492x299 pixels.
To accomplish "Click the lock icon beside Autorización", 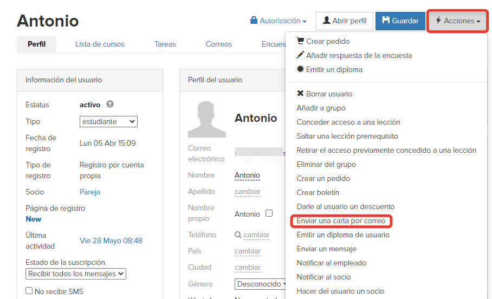I will (x=254, y=21).
